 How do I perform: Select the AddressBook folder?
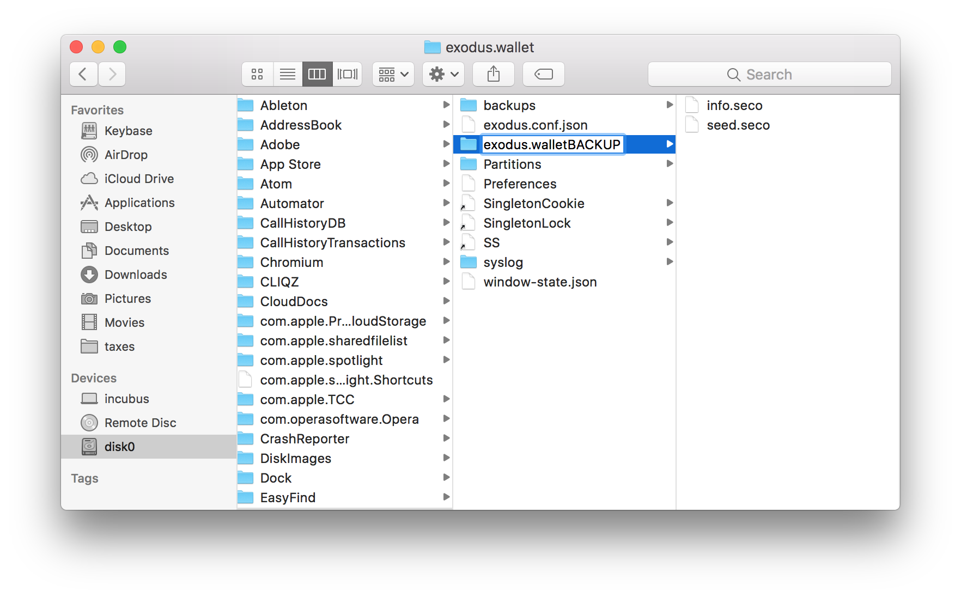coord(344,125)
